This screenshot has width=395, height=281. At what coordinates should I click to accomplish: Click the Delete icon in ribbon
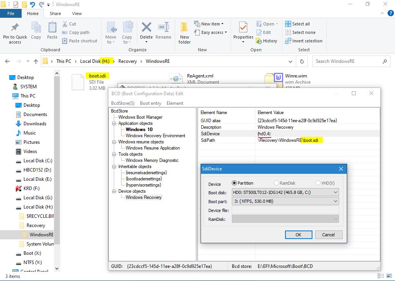(146, 29)
